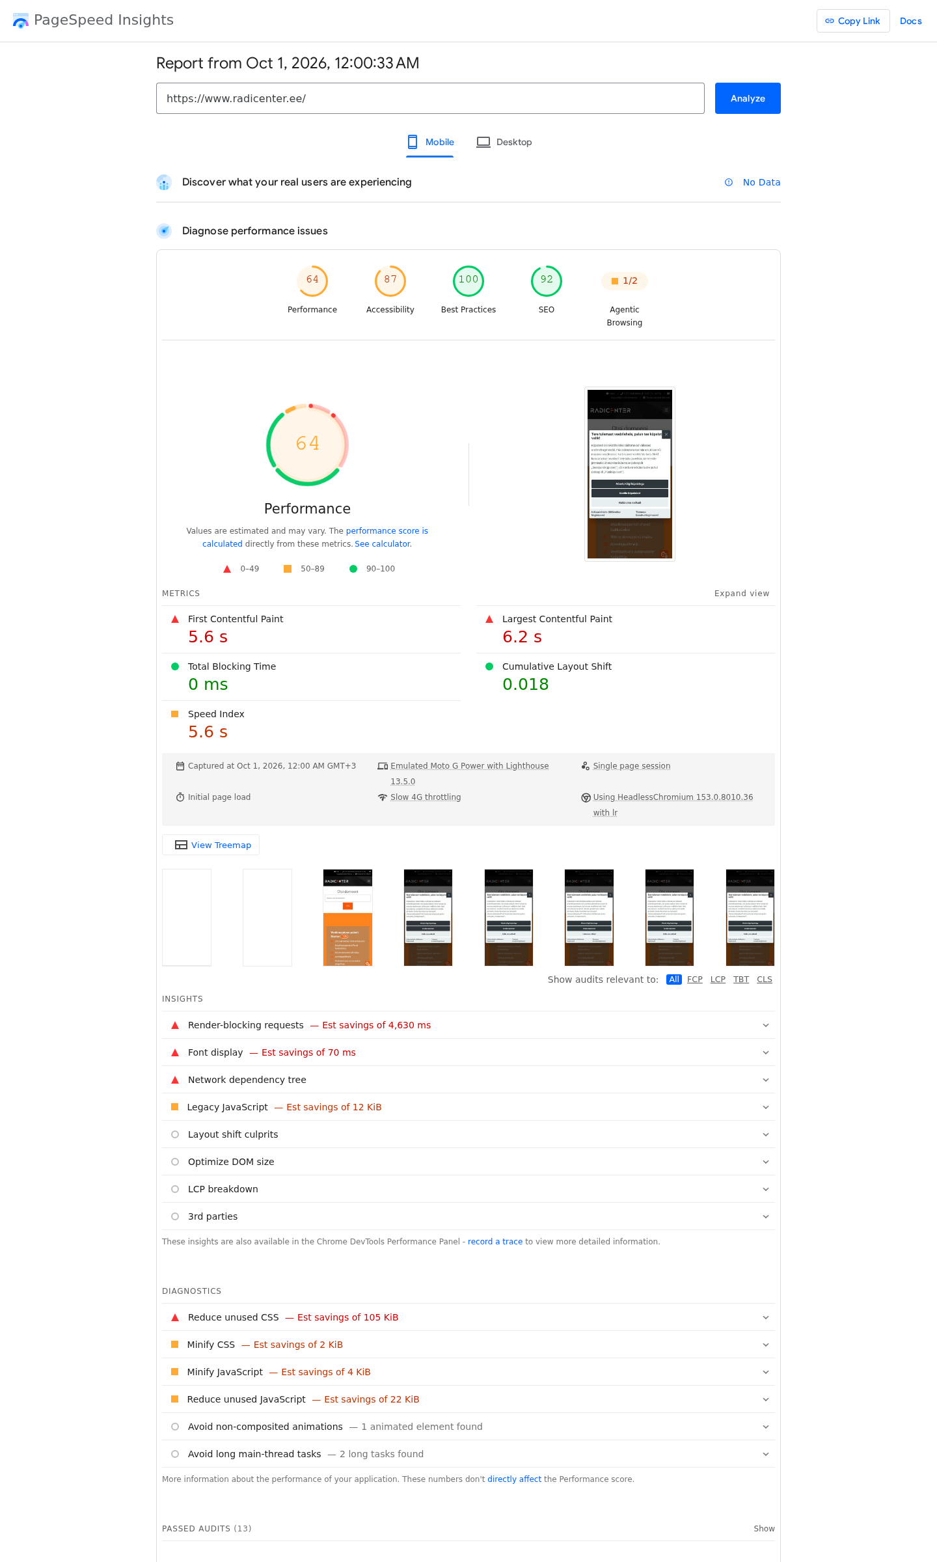The width and height of the screenshot is (937, 1562).
Task: Click the link icon in Copy Link
Action: pos(830,21)
